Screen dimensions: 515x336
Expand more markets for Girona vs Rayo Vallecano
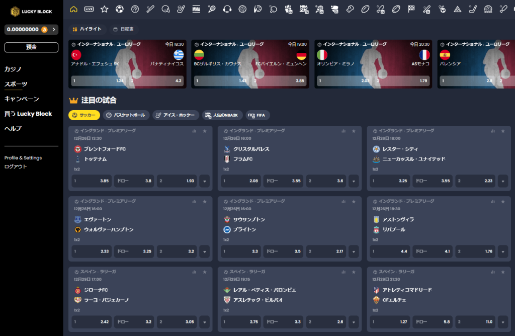tap(205, 322)
